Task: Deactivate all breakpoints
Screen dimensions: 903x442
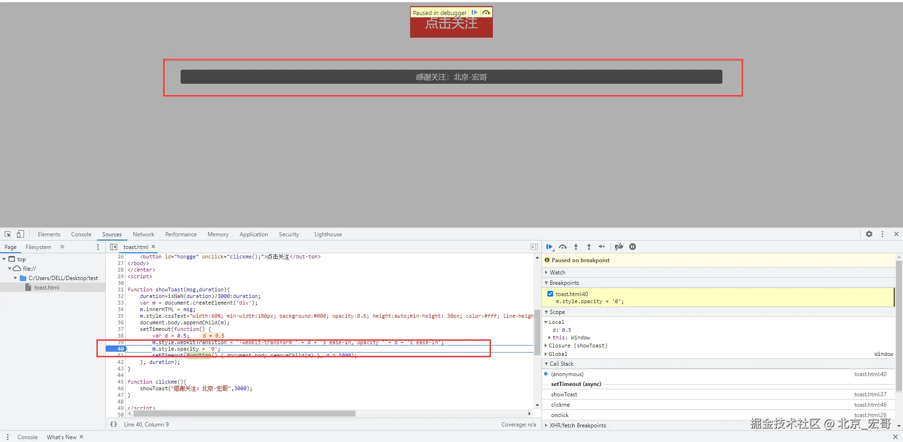Action: [619, 247]
